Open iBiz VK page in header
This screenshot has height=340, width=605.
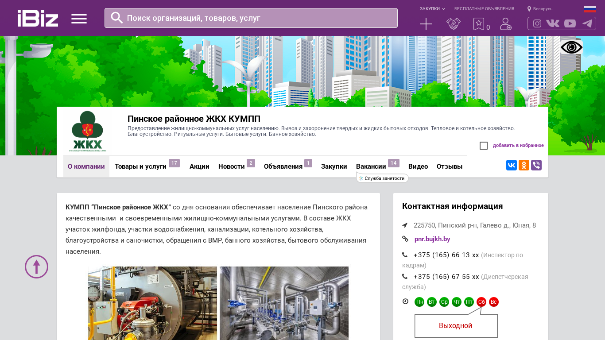click(x=553, y=23)
